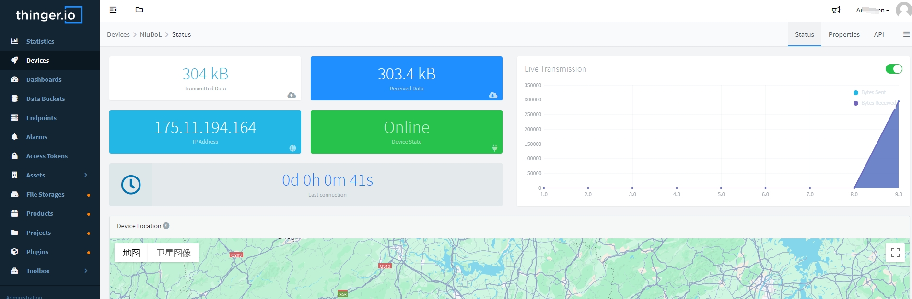Viewport: 912px width, 299px height.
Task: Open the hamburger menu beside API tab
Action: coord(906,34)
